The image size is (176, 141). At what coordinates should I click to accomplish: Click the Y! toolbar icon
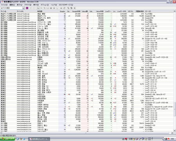45,8
